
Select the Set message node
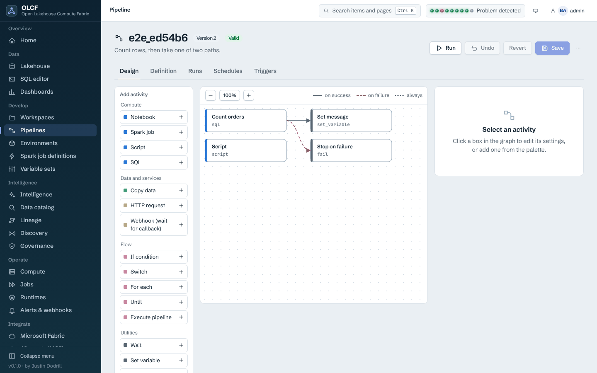click(x=351, y=121)
